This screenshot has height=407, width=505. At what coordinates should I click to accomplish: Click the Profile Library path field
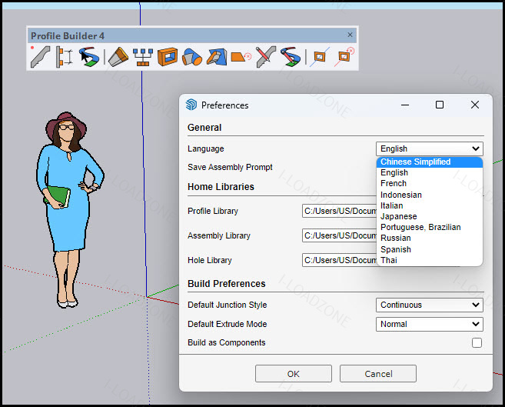tap(340, 211)
